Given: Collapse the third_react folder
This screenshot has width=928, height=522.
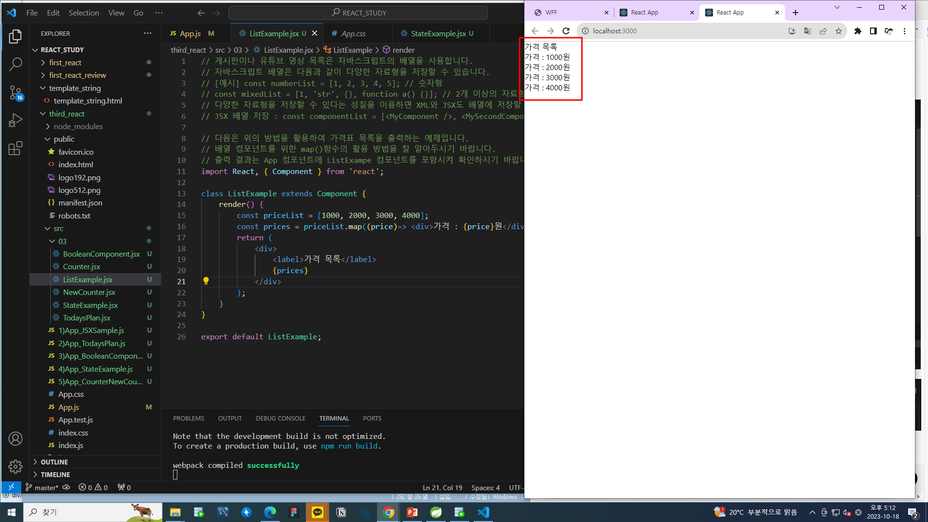Looking at the screenshot, I should click(x=67, y=114).
